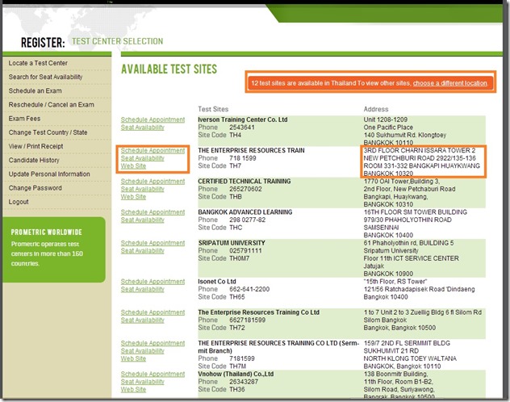Check Seat Availability for Isonet Co Ltd
The height and width of the screenshot is (402, 510).
coord(143,290)
